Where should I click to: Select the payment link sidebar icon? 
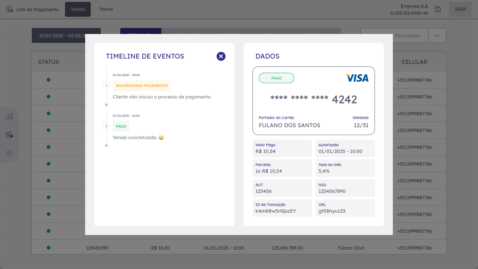tap(9, 135)
